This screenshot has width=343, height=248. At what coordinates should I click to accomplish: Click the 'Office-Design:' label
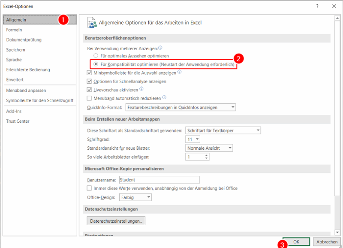101,197
